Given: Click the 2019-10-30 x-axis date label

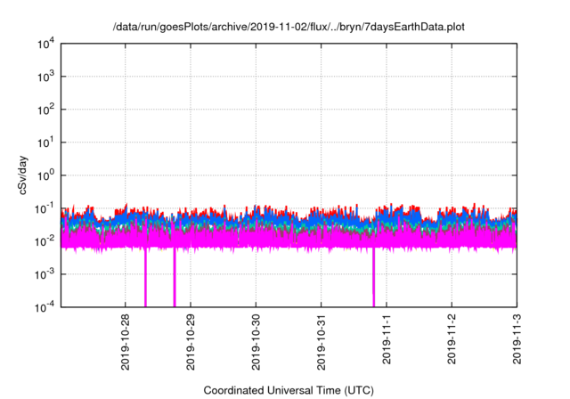Looking at the screenshot, I should point(256,342).
